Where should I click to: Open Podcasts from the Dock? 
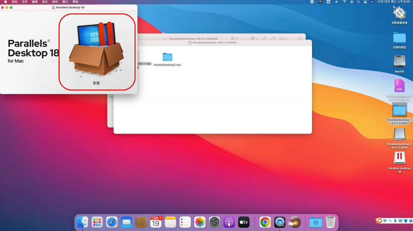[x=229, y=222]
